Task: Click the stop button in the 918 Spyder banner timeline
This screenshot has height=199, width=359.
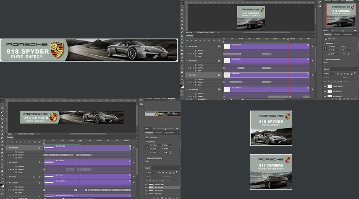Action: coord(16,142)
